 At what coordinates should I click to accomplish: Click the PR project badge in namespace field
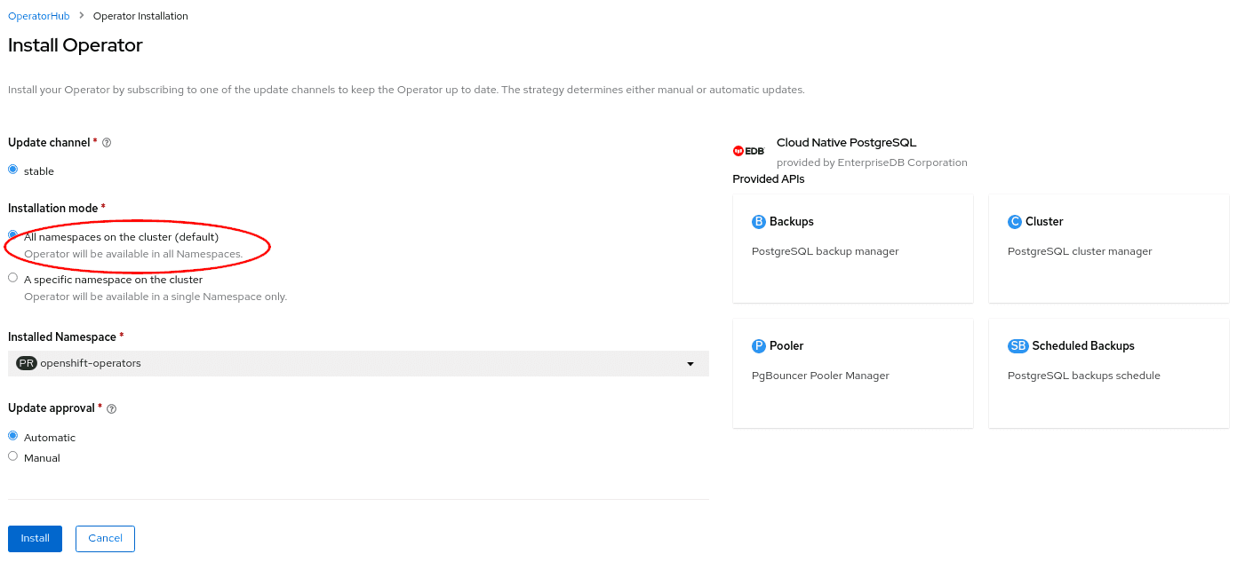(26, 362)
